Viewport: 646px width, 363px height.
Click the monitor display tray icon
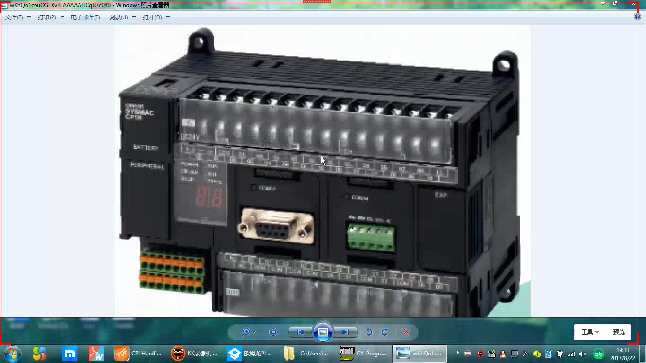[x=515, y=354]
